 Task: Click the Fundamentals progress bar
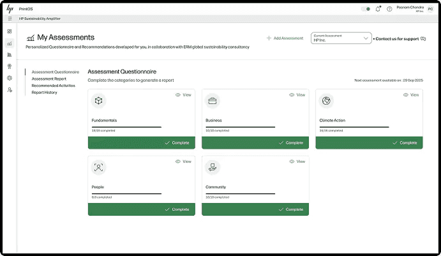126,127
